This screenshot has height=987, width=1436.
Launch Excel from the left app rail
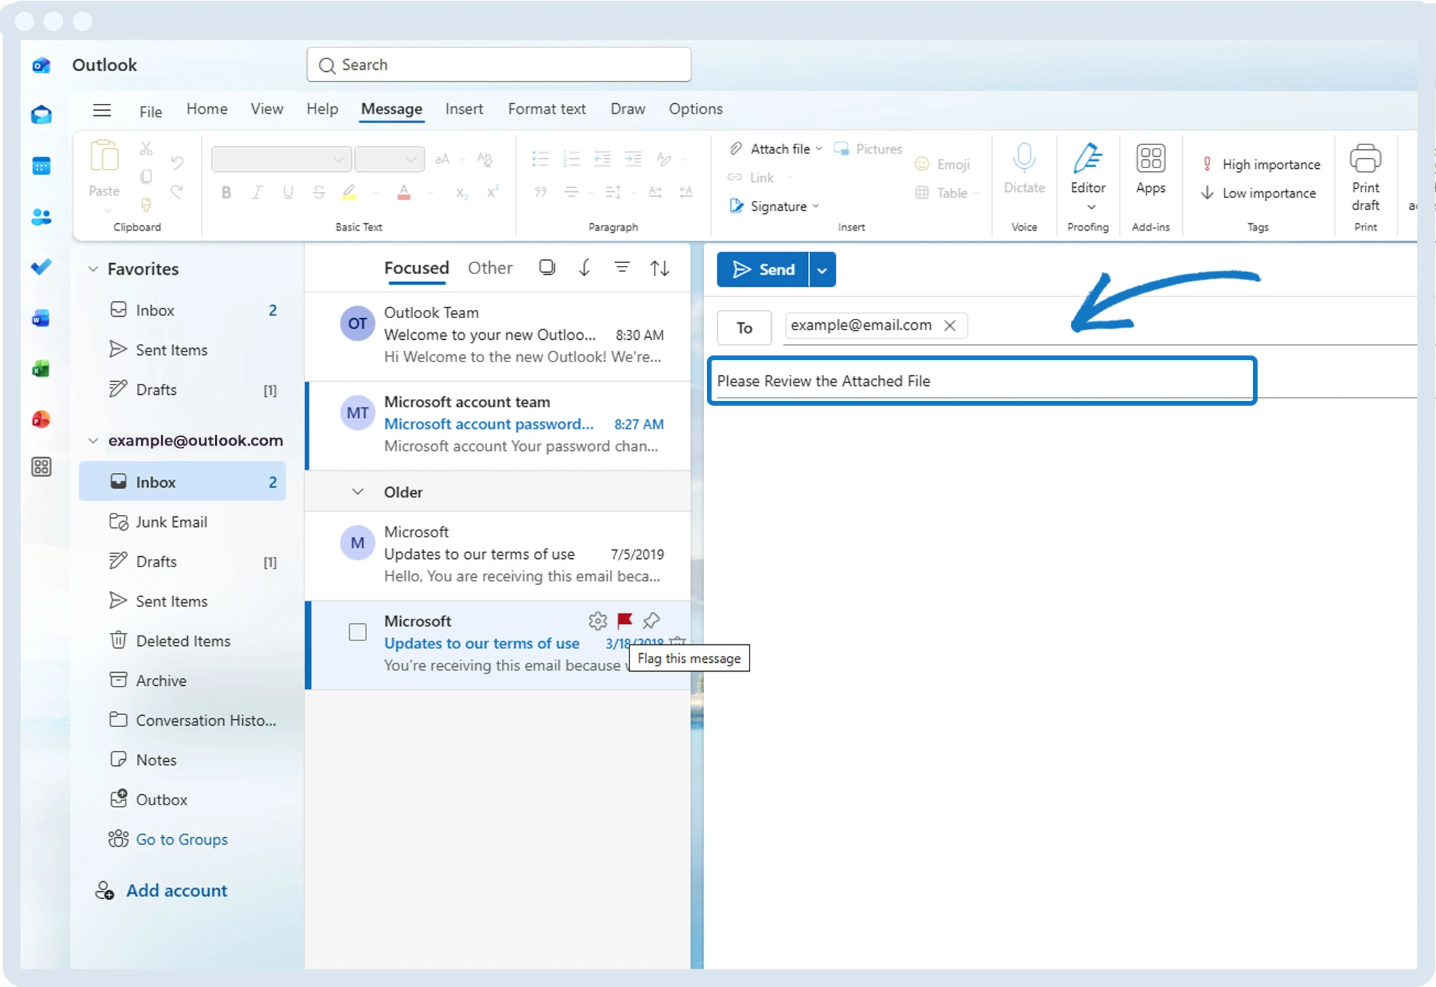tap(41, 369)
